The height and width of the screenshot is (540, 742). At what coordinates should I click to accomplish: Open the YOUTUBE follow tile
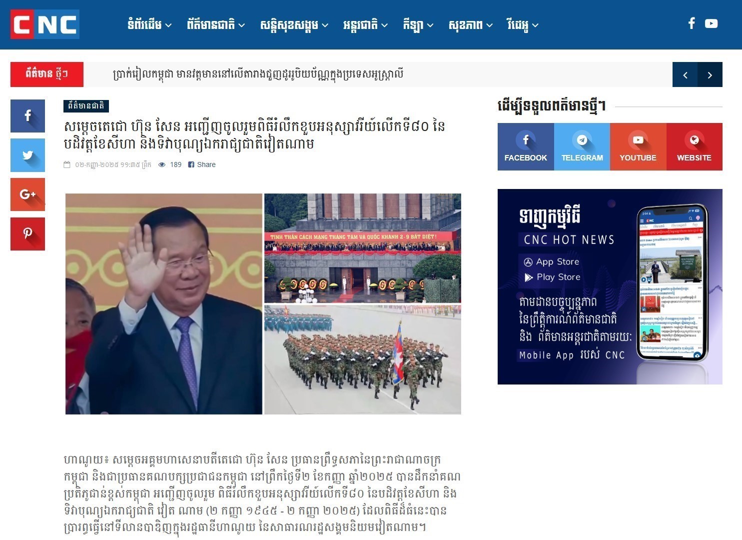point(638,147)
